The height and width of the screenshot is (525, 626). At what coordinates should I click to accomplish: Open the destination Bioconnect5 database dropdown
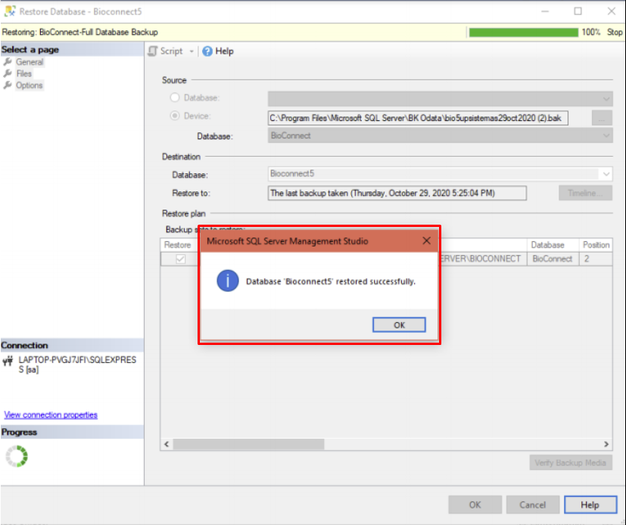pyautogui.click(x=440, y=173)
